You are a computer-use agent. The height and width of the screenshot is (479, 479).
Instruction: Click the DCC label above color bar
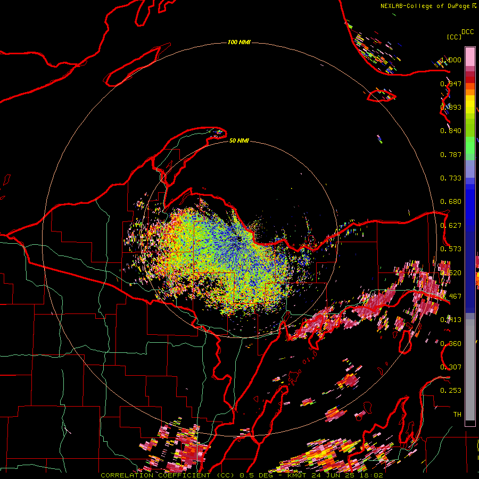pos(467,32)
